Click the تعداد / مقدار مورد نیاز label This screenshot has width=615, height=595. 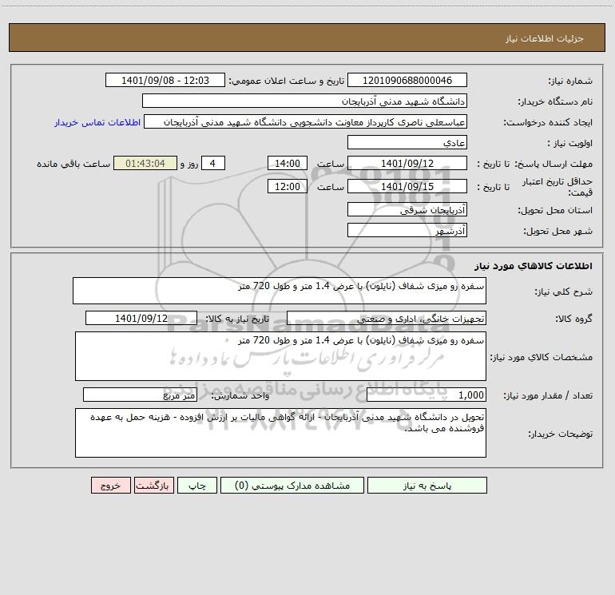click(x=548, y=395)
